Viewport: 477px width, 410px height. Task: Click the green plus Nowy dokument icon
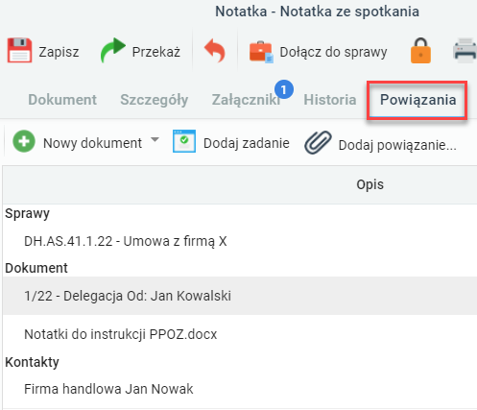[x=24, y=141]
